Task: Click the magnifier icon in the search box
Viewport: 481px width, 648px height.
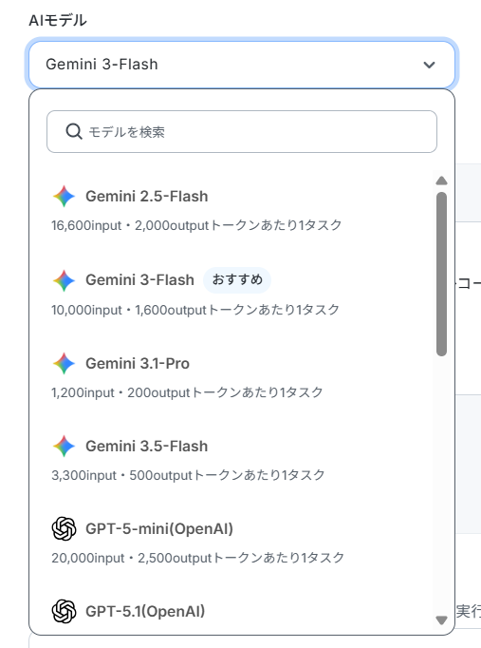Action: pos(74,132)
